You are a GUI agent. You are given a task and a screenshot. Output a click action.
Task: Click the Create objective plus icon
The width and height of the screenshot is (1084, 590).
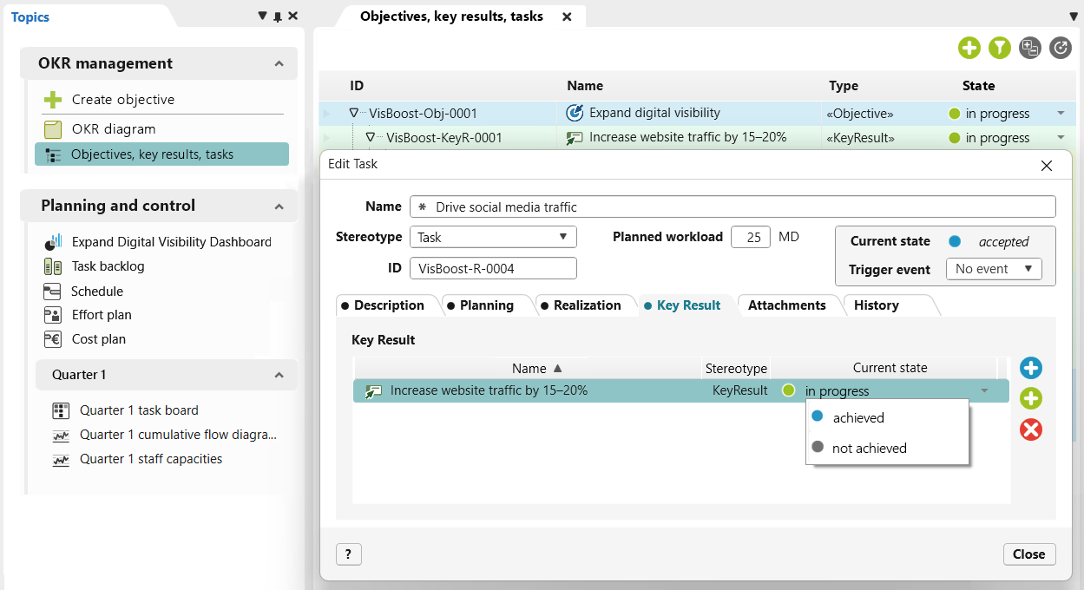point(53,100)
